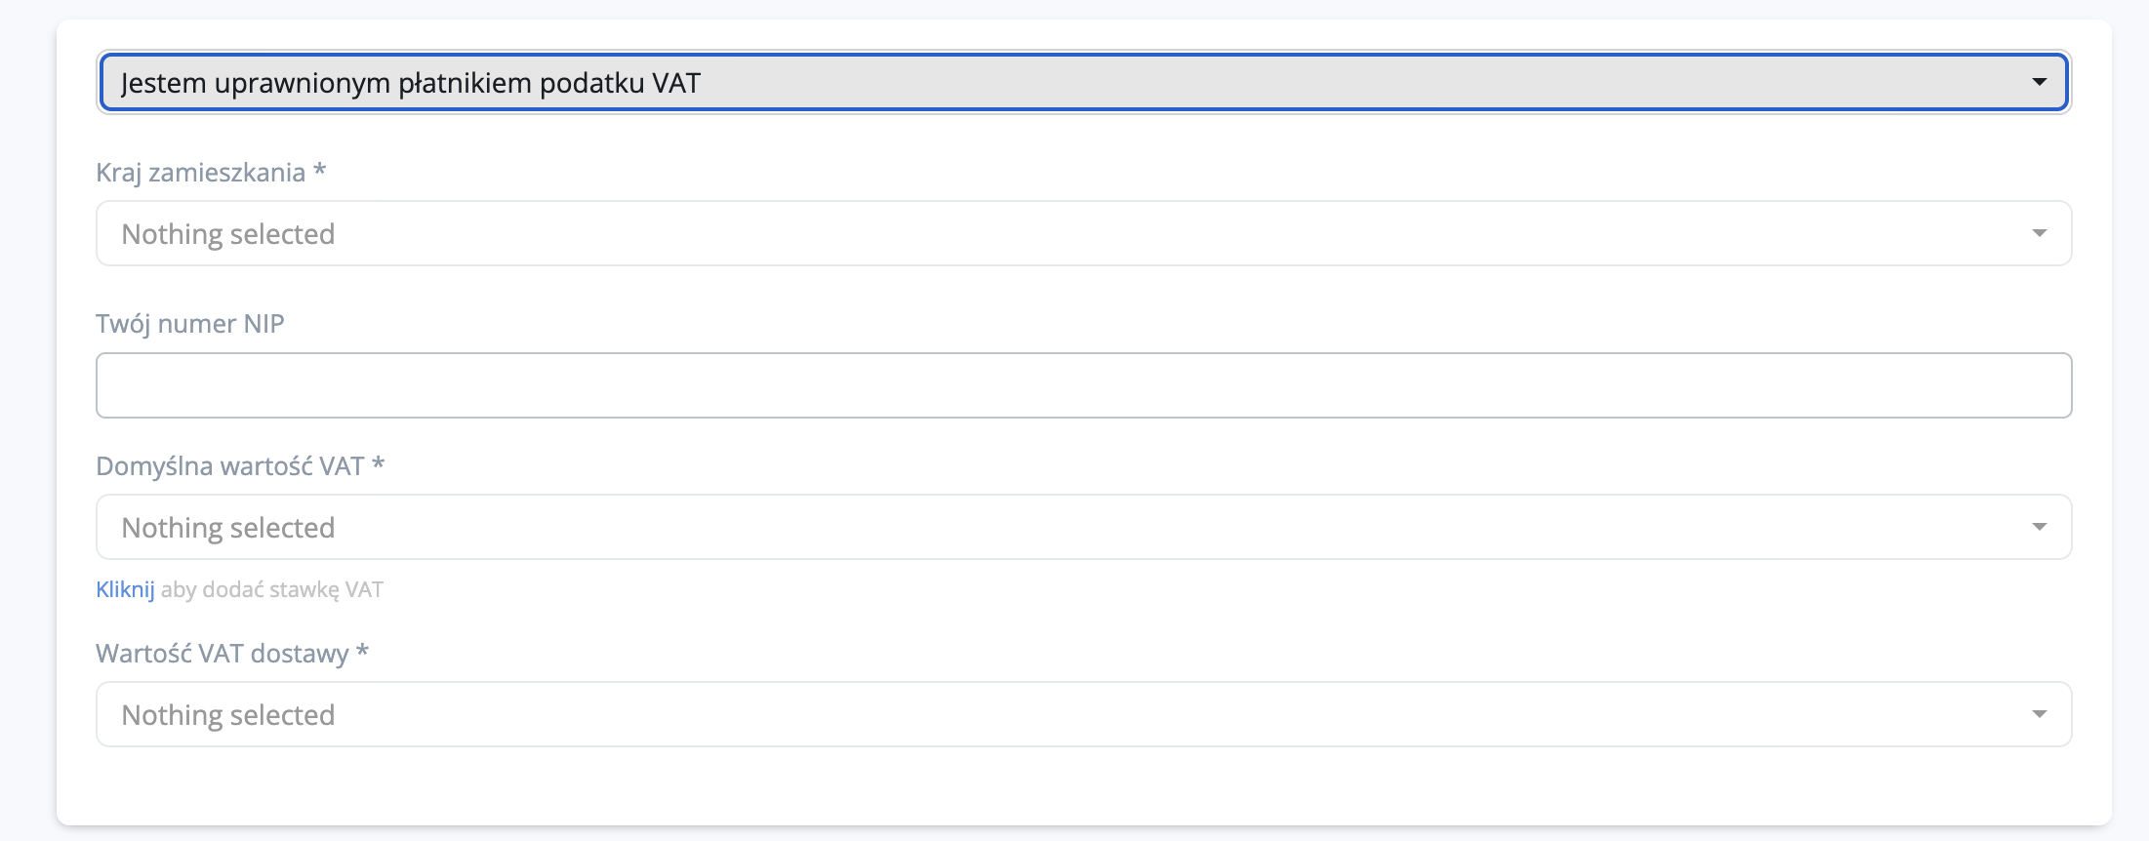Click the caret arrow in Domyślna wartość VAT dropdown
The height and width of the screenshot is (841, 2149).
point(2039,527)
